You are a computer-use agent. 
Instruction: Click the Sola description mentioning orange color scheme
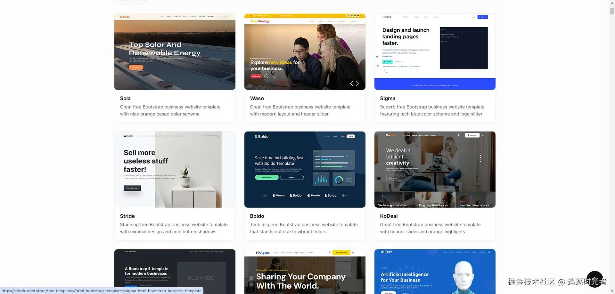pos(170,110)
